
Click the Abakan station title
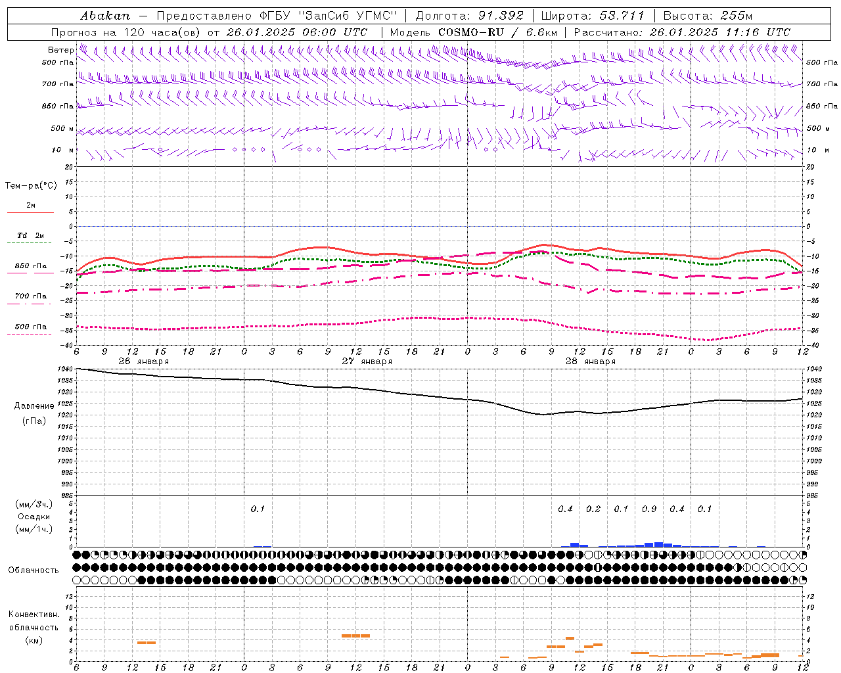[x=105, y=16]
